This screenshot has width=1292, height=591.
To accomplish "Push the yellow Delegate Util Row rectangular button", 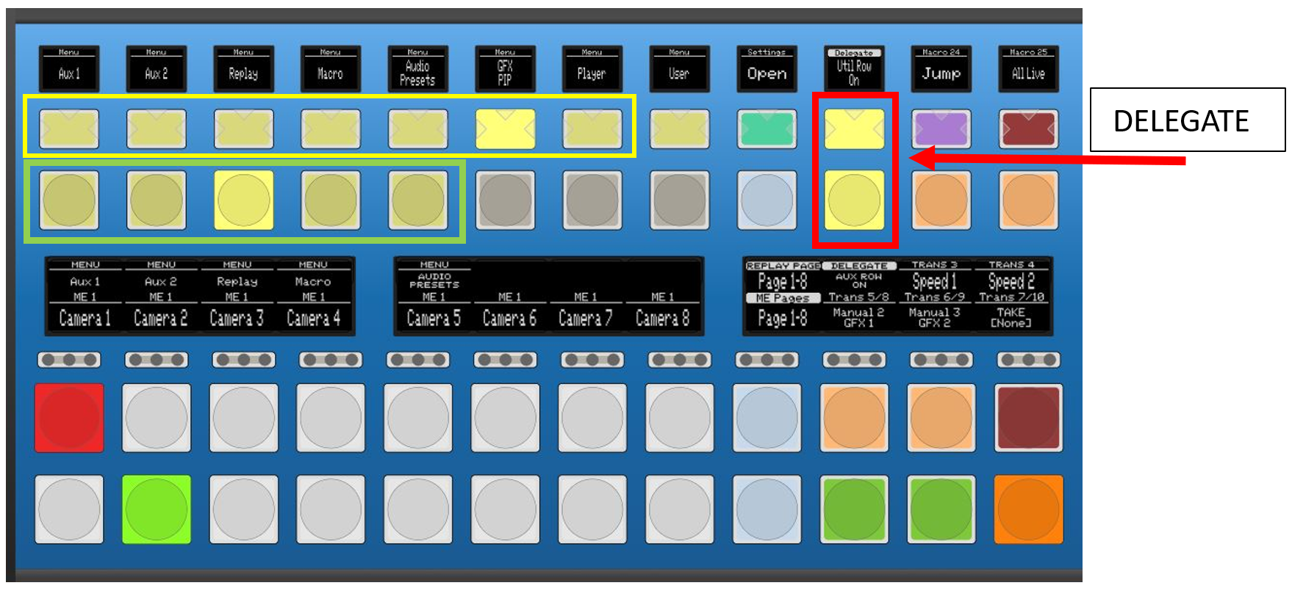I will click(854, 129).
